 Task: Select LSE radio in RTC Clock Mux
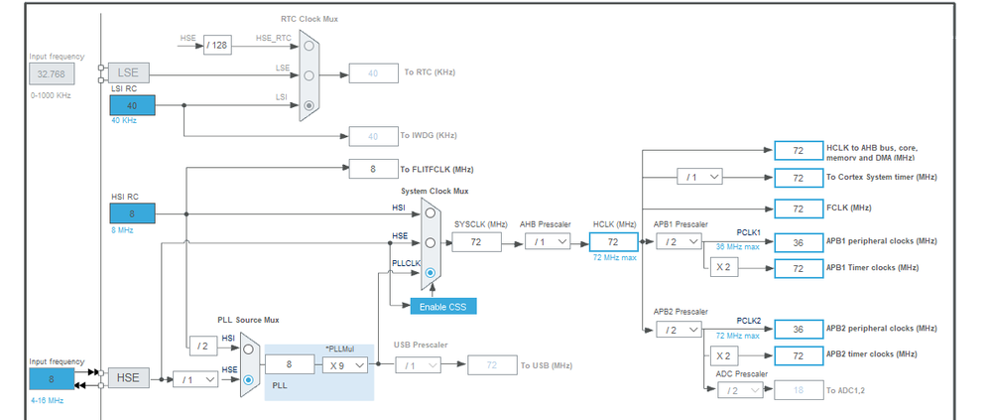pos(309,75)
